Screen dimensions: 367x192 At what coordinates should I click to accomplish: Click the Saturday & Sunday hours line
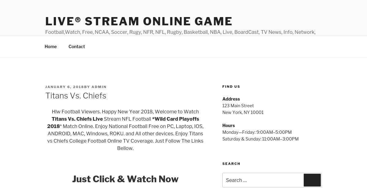260,139
